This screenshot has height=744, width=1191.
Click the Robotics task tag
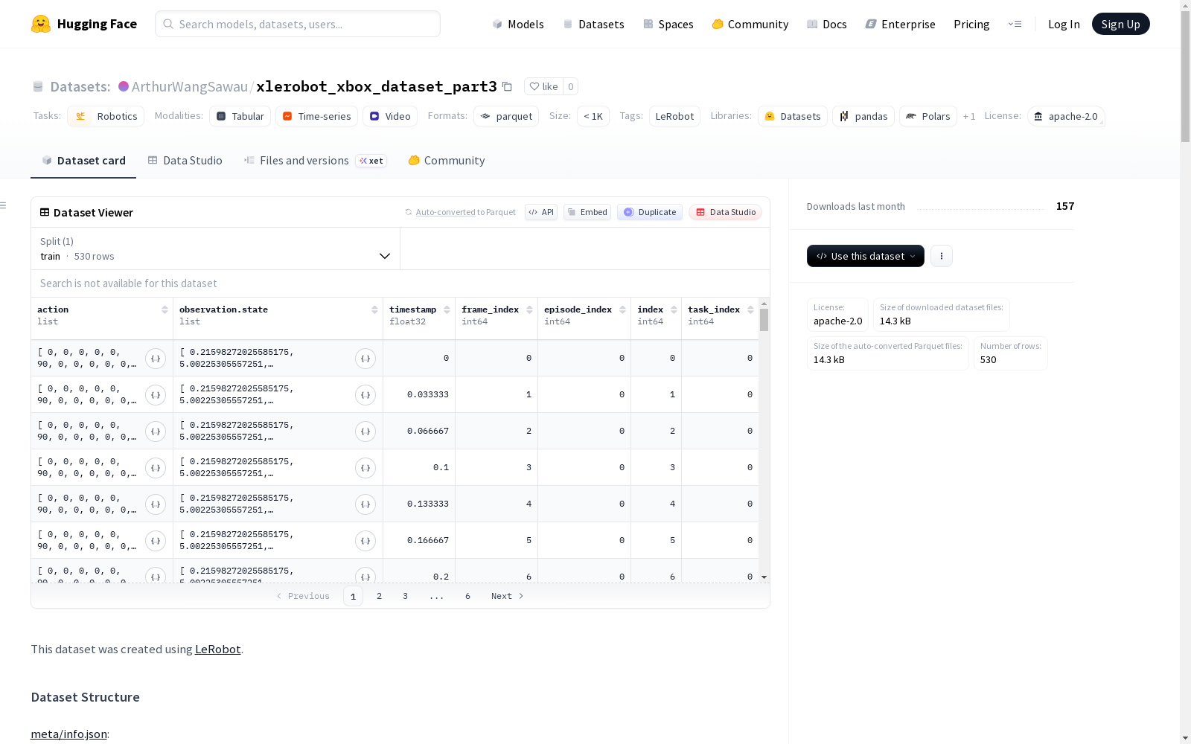[107, 116]
